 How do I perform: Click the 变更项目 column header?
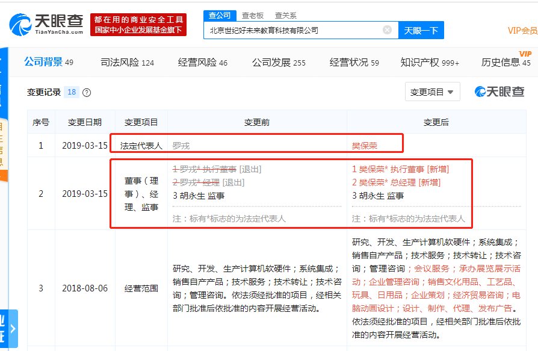pos(141,122)
